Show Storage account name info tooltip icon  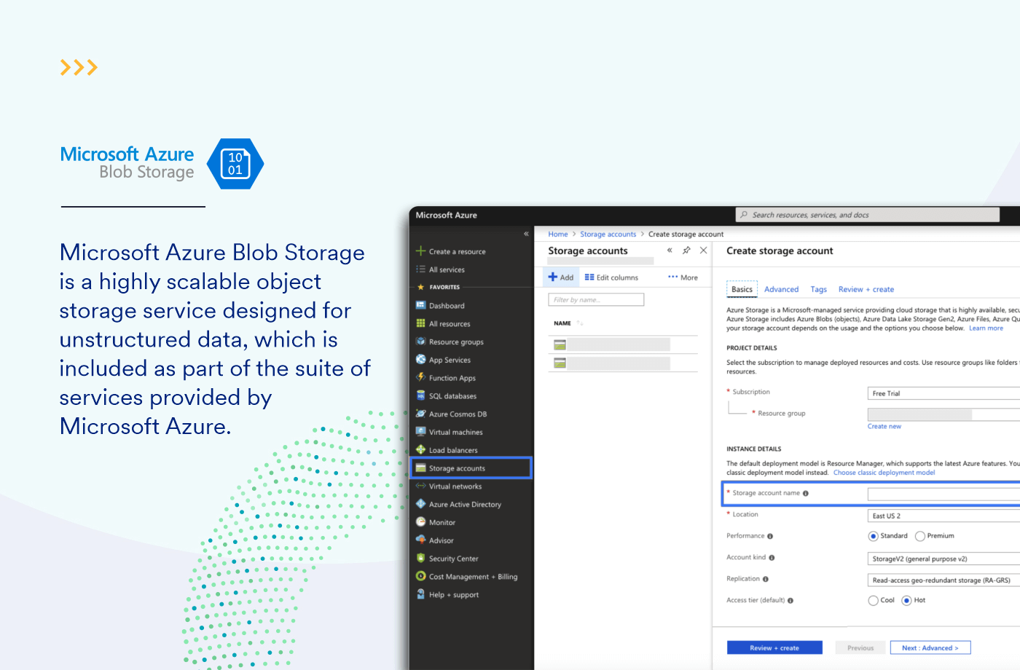805,493
